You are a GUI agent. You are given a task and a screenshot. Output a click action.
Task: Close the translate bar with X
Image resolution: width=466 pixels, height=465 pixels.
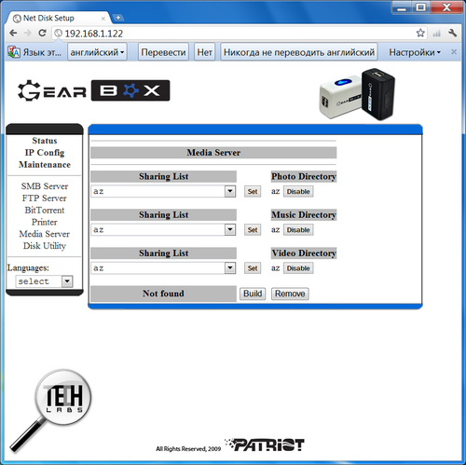(454, 52)
